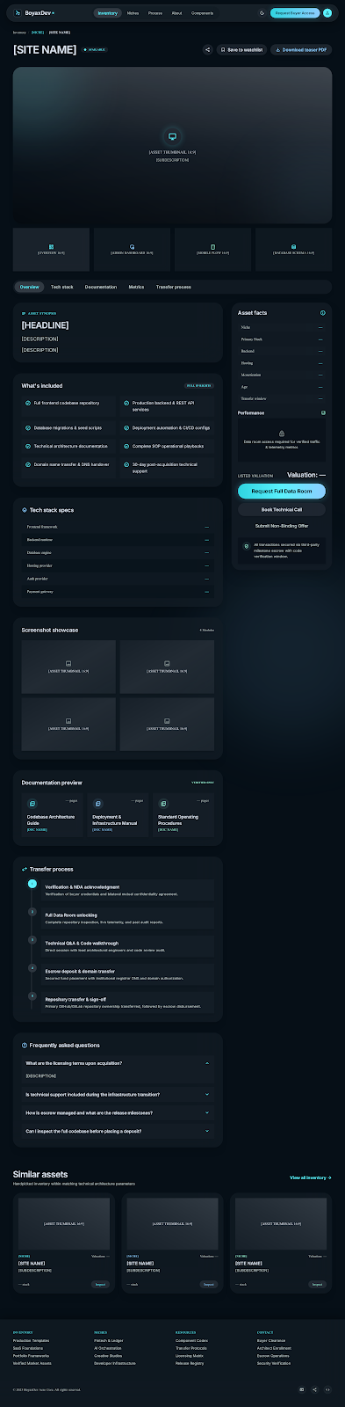Click Inspect on the first similar asset card

[x=101, y=1284]
